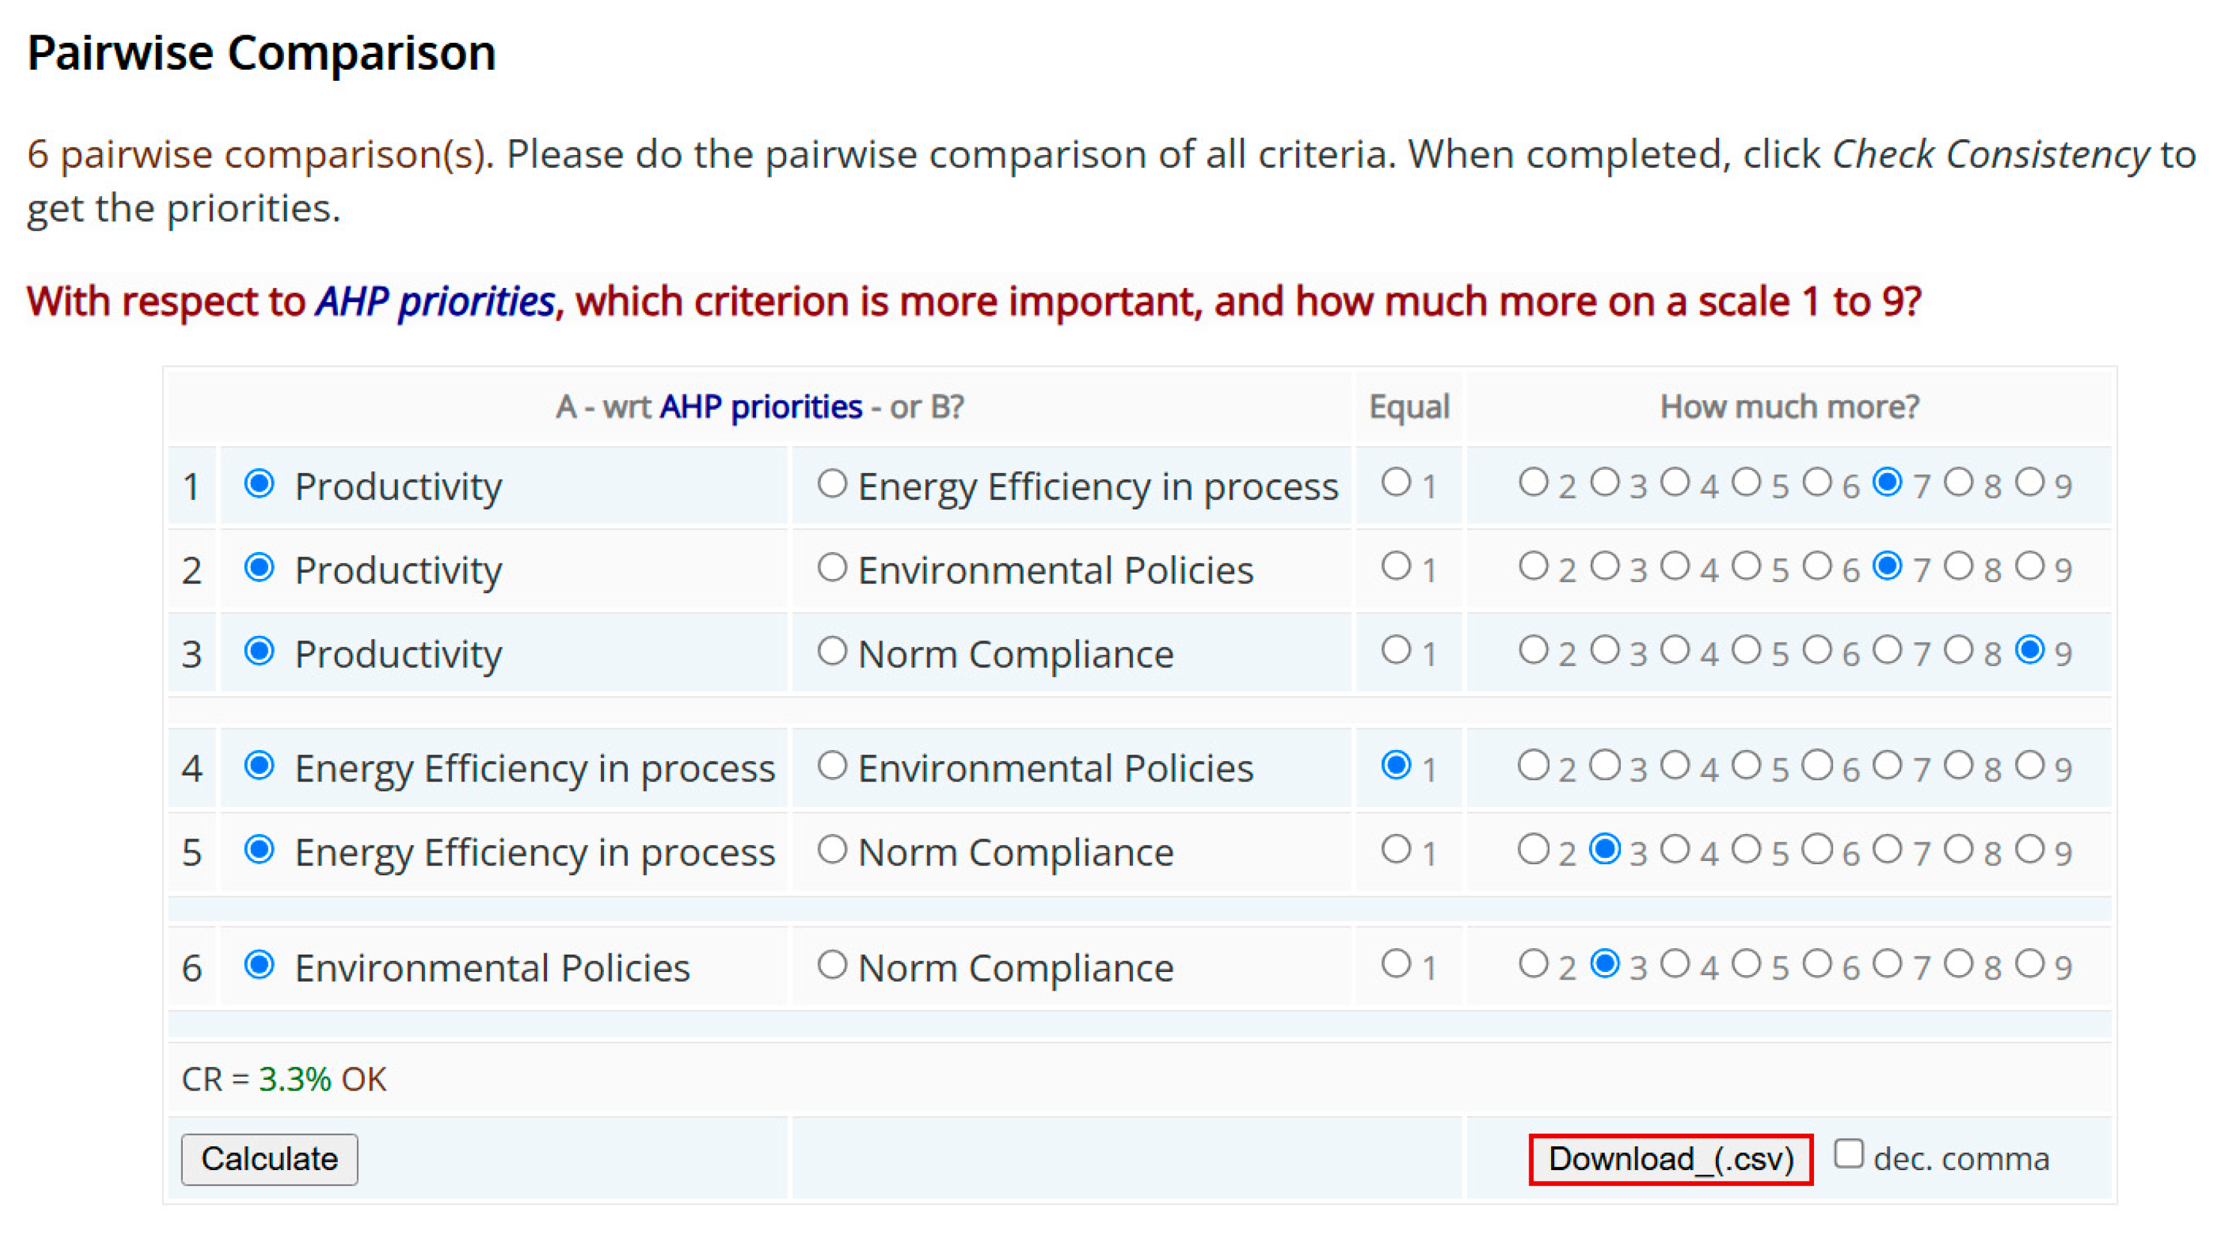Set row 1 intensity to 9
The image size is (2216, 1247).
[x=2029, y=483]
